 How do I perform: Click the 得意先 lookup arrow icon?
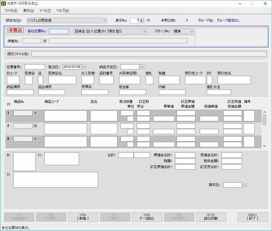[x=45, y=41]
